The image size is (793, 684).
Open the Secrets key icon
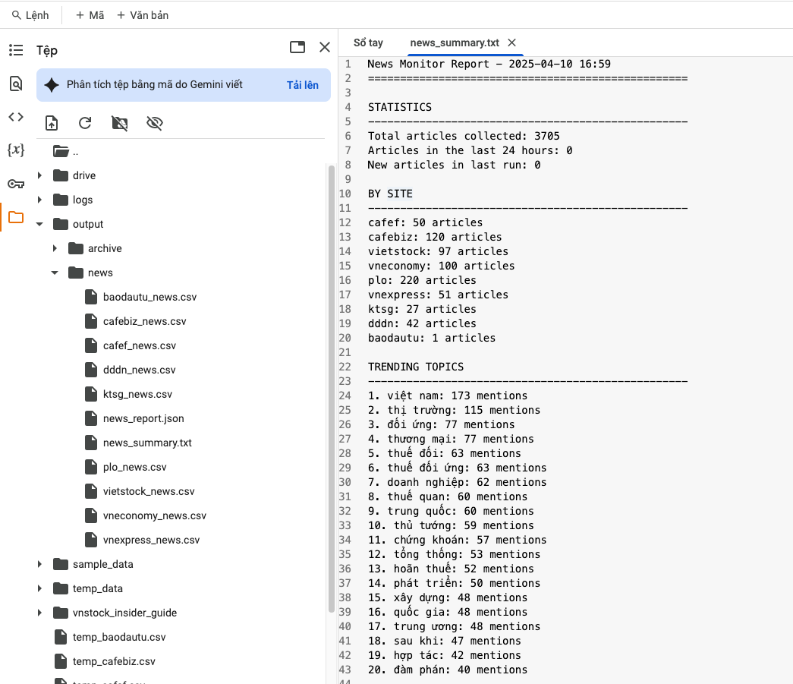click(16, 184)
